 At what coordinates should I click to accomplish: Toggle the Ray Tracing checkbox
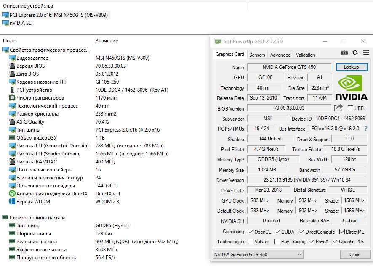277,241
